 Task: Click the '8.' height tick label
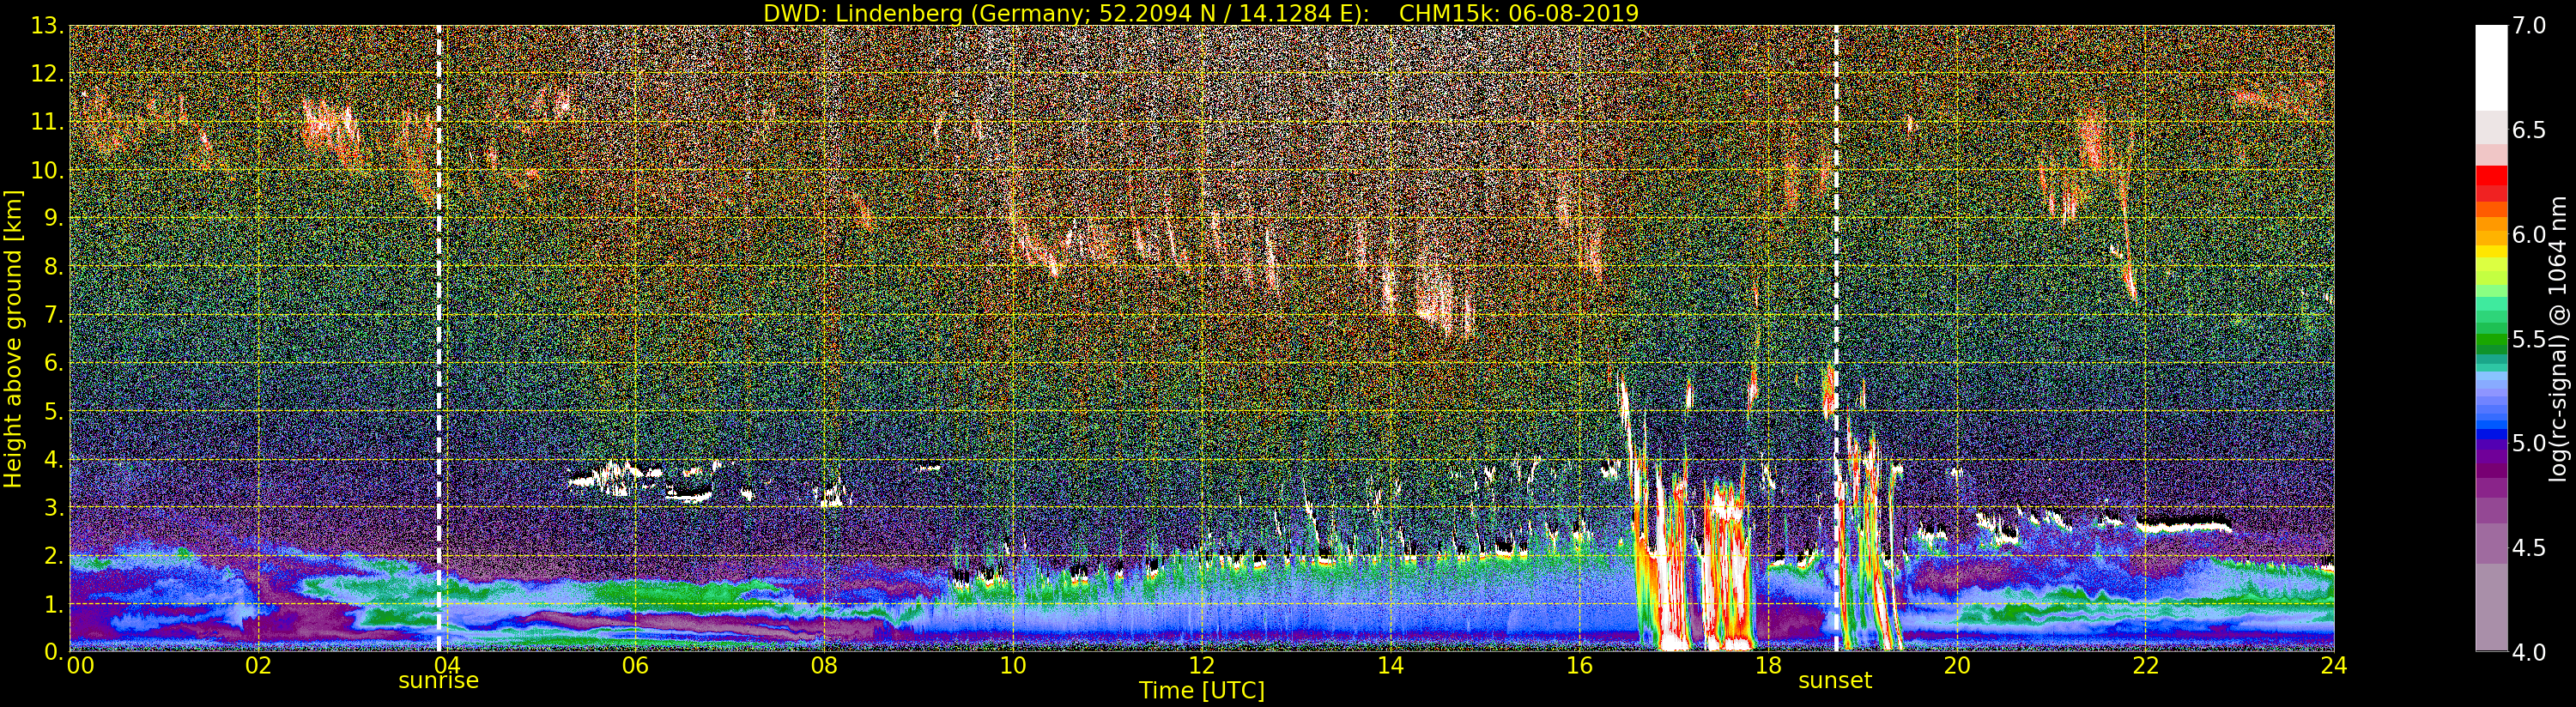[x=53, y=267]
